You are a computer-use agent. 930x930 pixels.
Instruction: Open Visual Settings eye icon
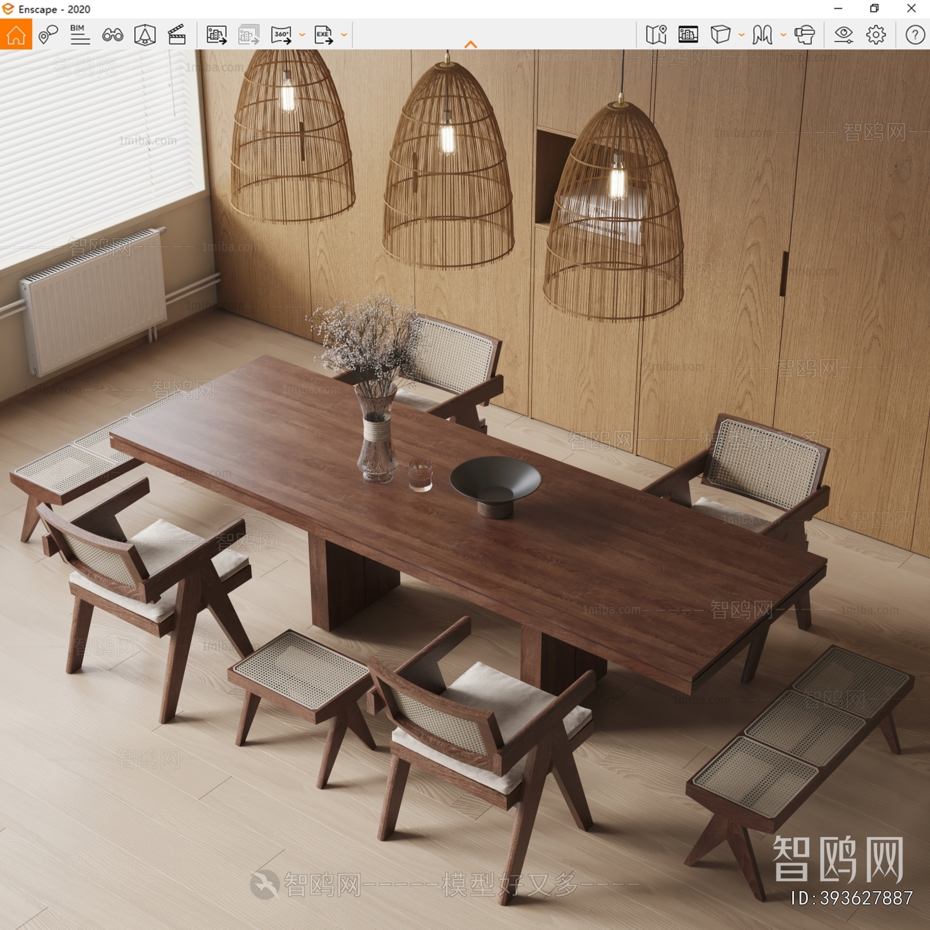(x=843, y=35)
